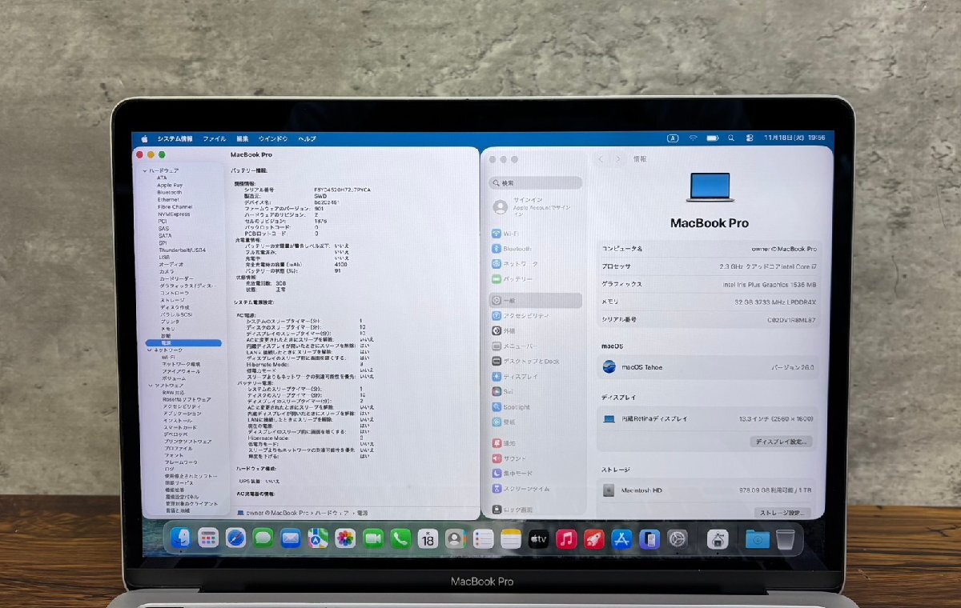Select 一般 in Settings sidebar

(536, 301)
